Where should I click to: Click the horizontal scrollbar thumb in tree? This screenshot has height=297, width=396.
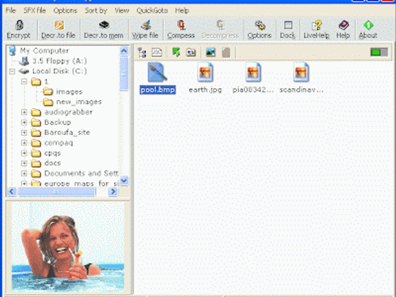[57, 192]
